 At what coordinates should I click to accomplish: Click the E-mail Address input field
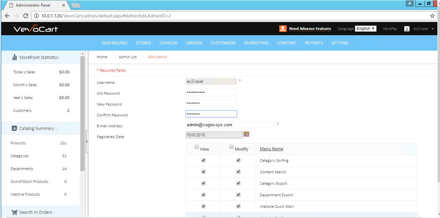[x=230, y=125]
